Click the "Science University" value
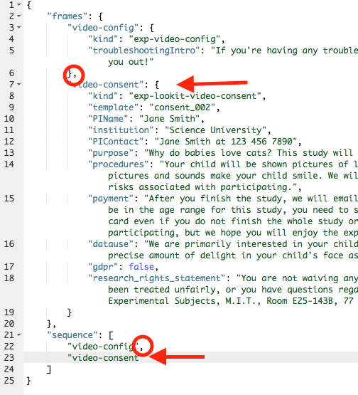This screenshot has height=395, width=358. coord(216,130)
